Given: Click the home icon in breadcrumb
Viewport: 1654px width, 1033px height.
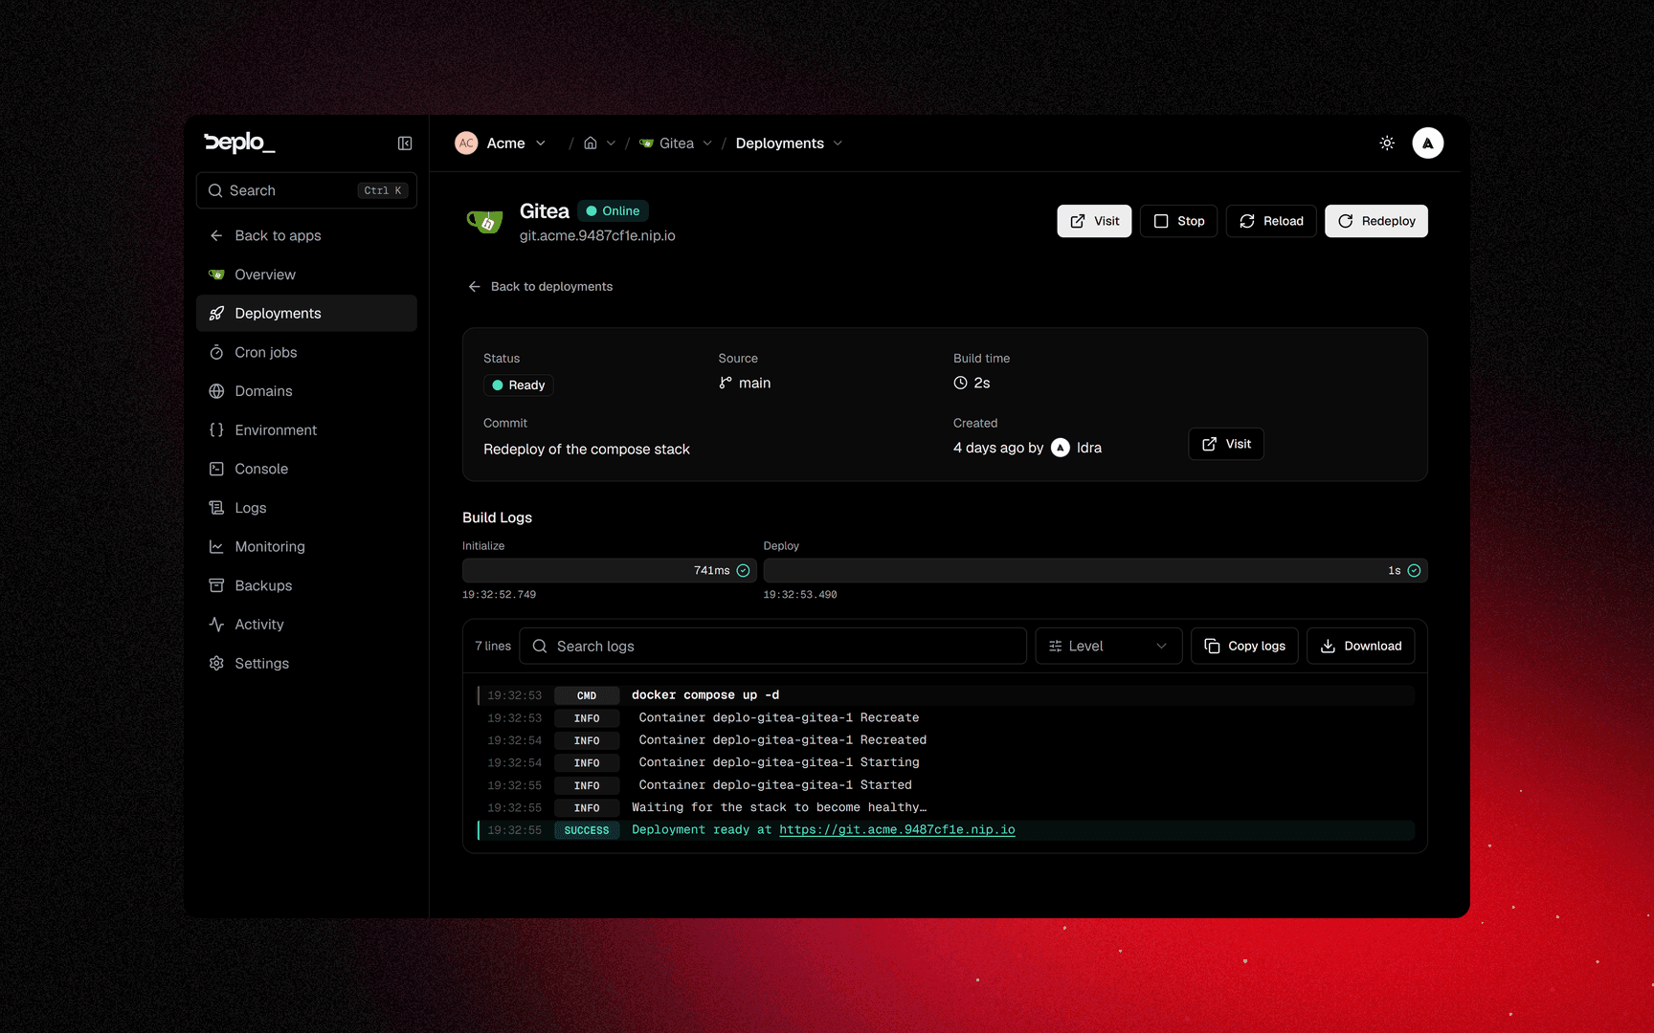Looking at the screenshot, I should click(x=591, y=143).
